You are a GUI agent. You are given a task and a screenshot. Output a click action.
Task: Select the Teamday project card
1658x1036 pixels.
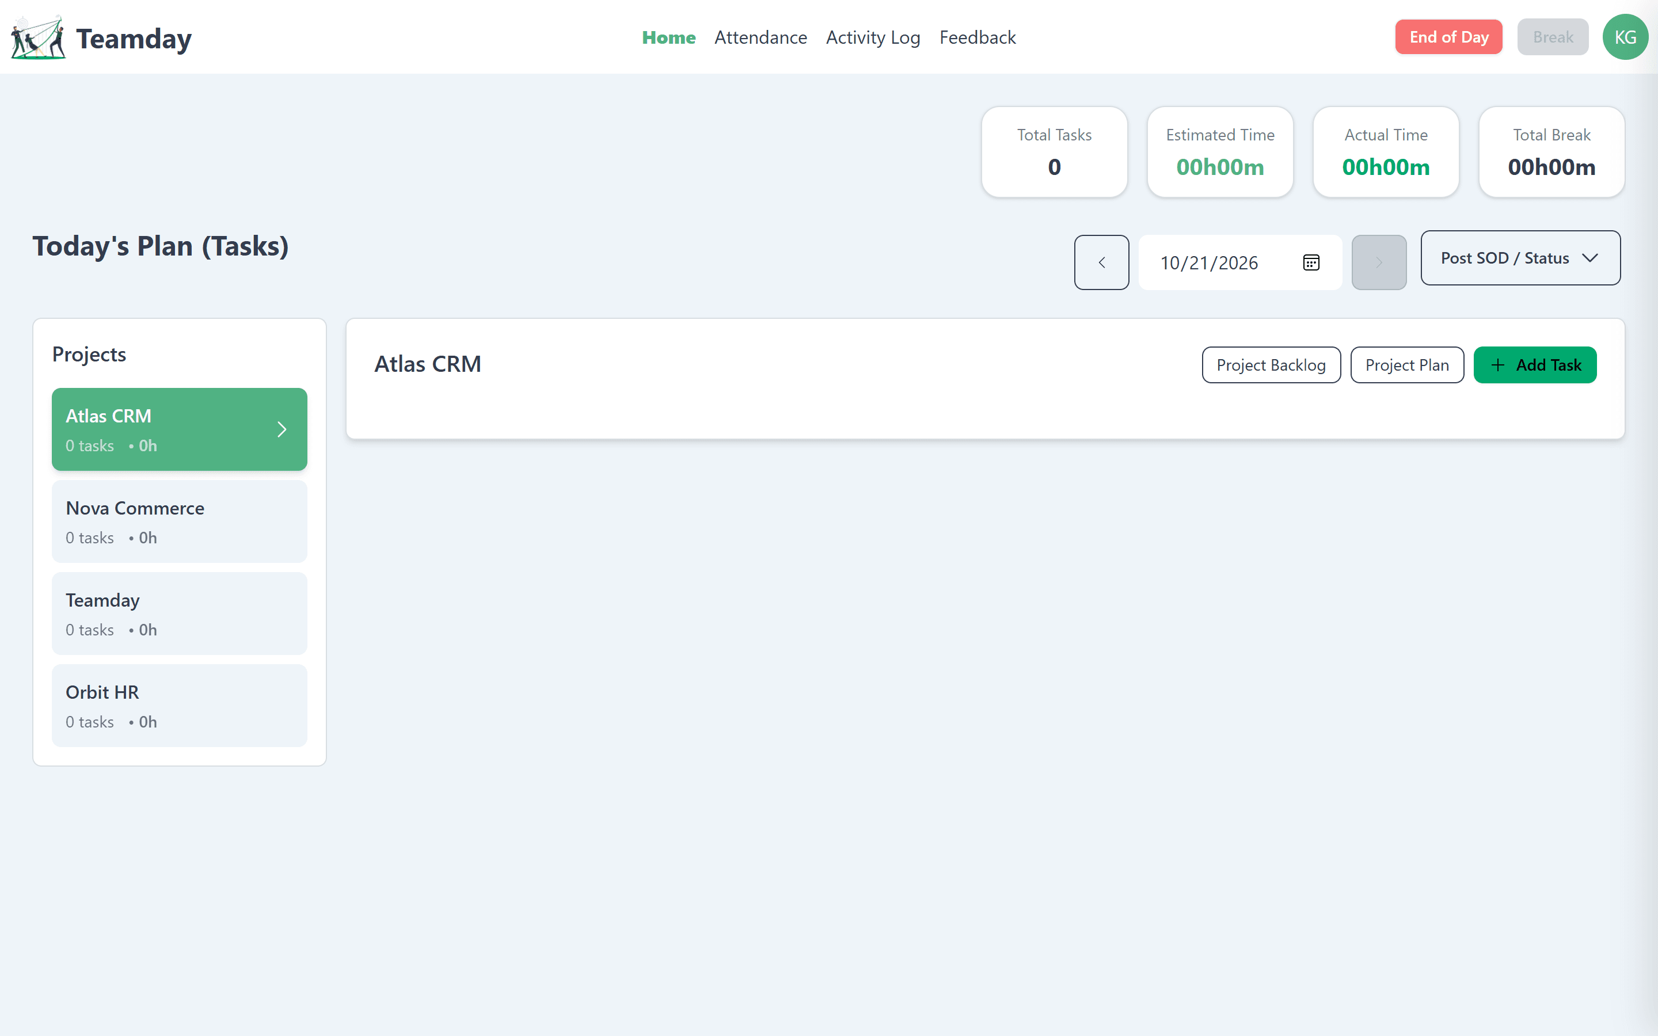(x=180, y=613)
